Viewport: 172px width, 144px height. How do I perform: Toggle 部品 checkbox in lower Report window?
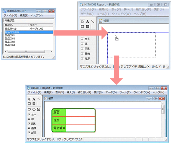pyautogui.click(x=29, y=133)
